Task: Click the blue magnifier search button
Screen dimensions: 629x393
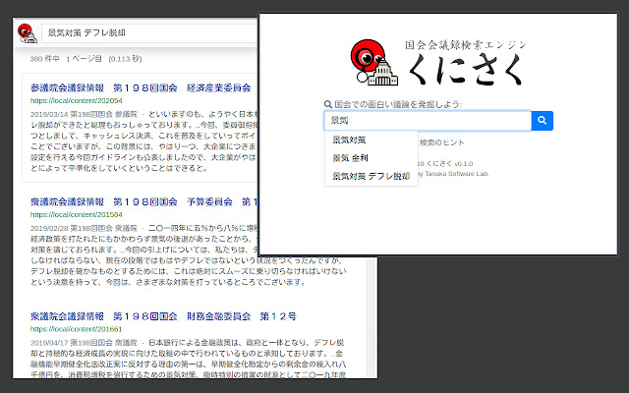Action: [x=542, y=121]
